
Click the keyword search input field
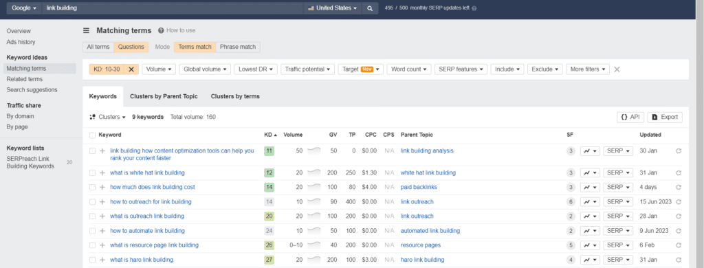tap(173, 8)
